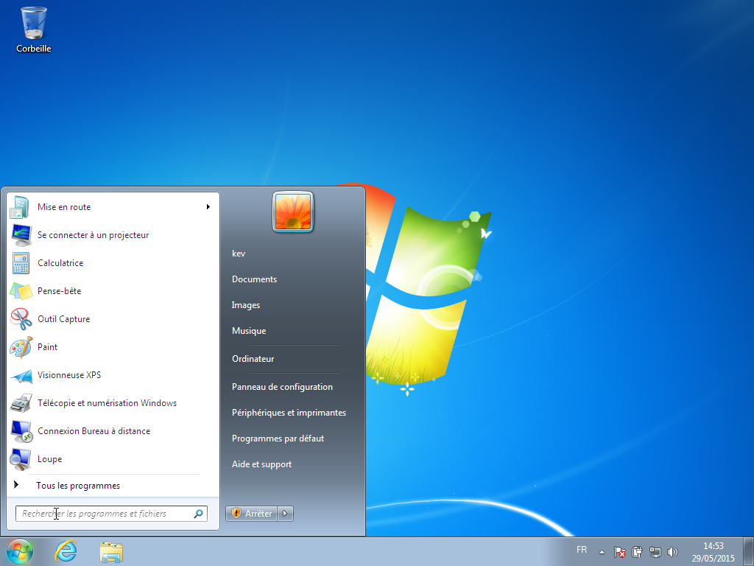Open shutdown options arrow next to Arrêter
Viewport: 754px width, 566px height.
285,514
